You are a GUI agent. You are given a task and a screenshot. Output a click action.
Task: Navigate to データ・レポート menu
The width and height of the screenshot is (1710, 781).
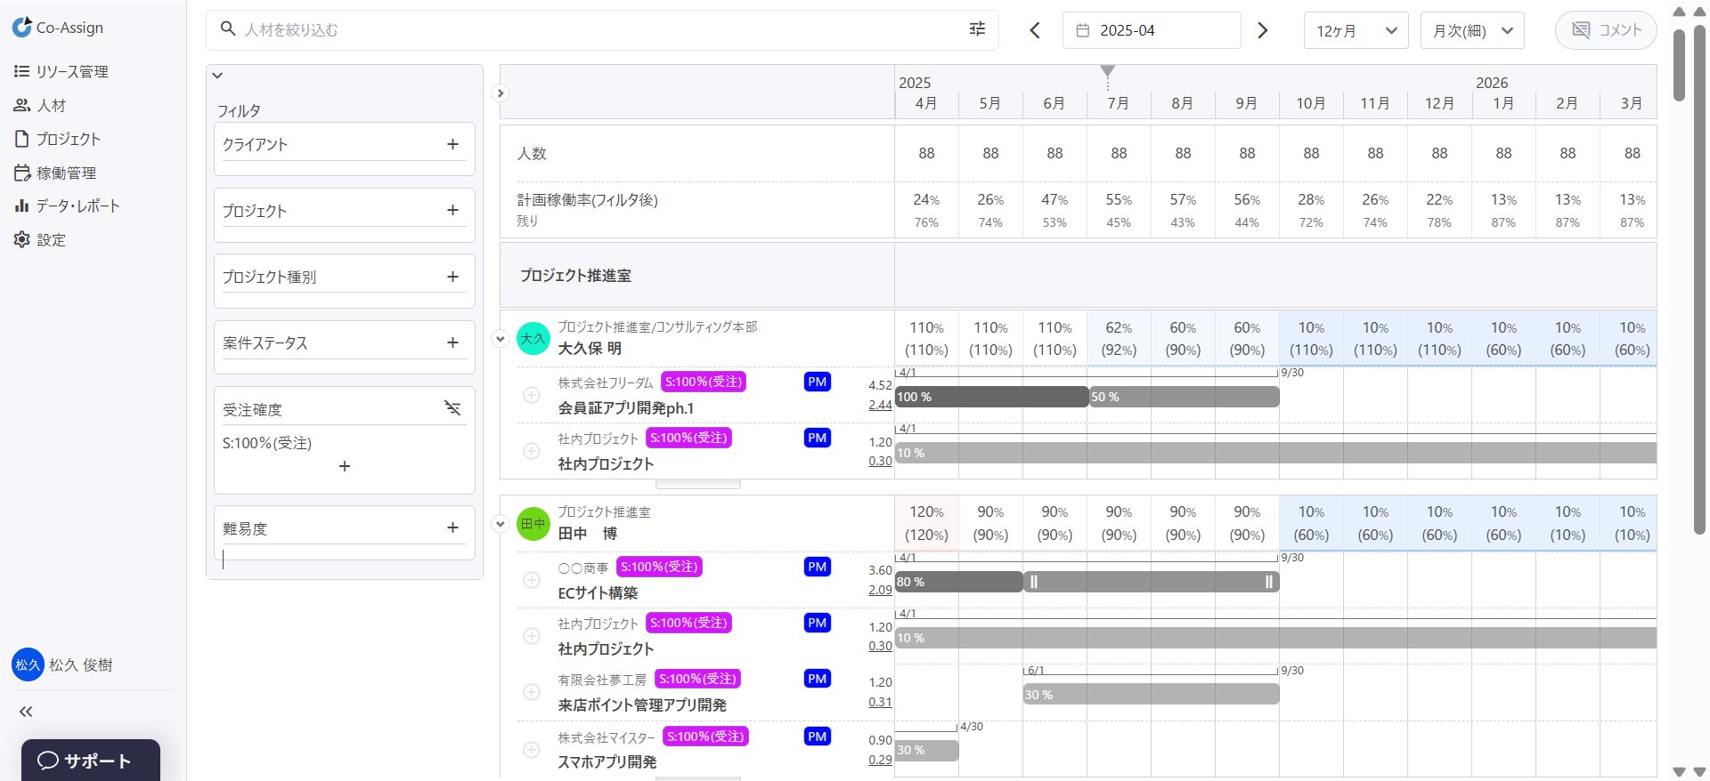[77, 205]
